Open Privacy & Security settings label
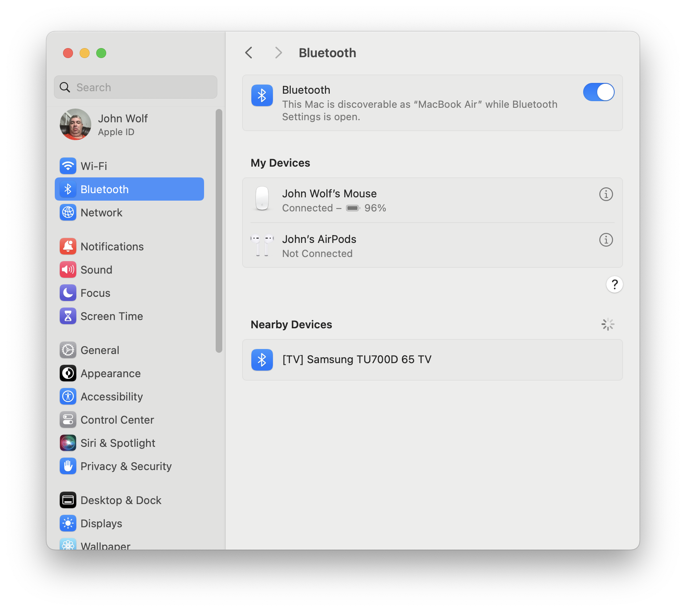 126,466
